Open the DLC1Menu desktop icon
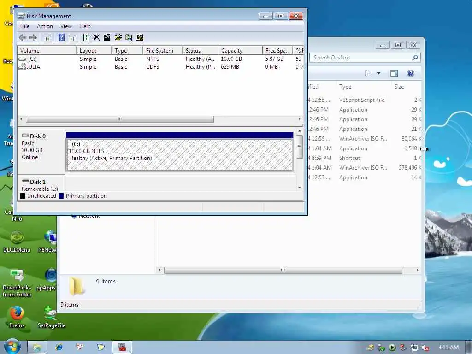 (17, 242)
